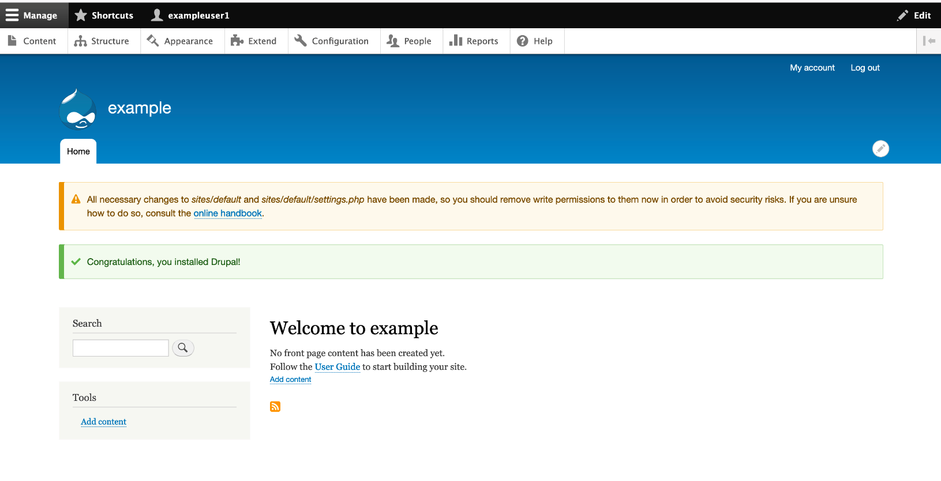The width and height of the screenshot is (941, 481).
Task: Subscribe via the orange RSS feed icon
Action: 275,407
